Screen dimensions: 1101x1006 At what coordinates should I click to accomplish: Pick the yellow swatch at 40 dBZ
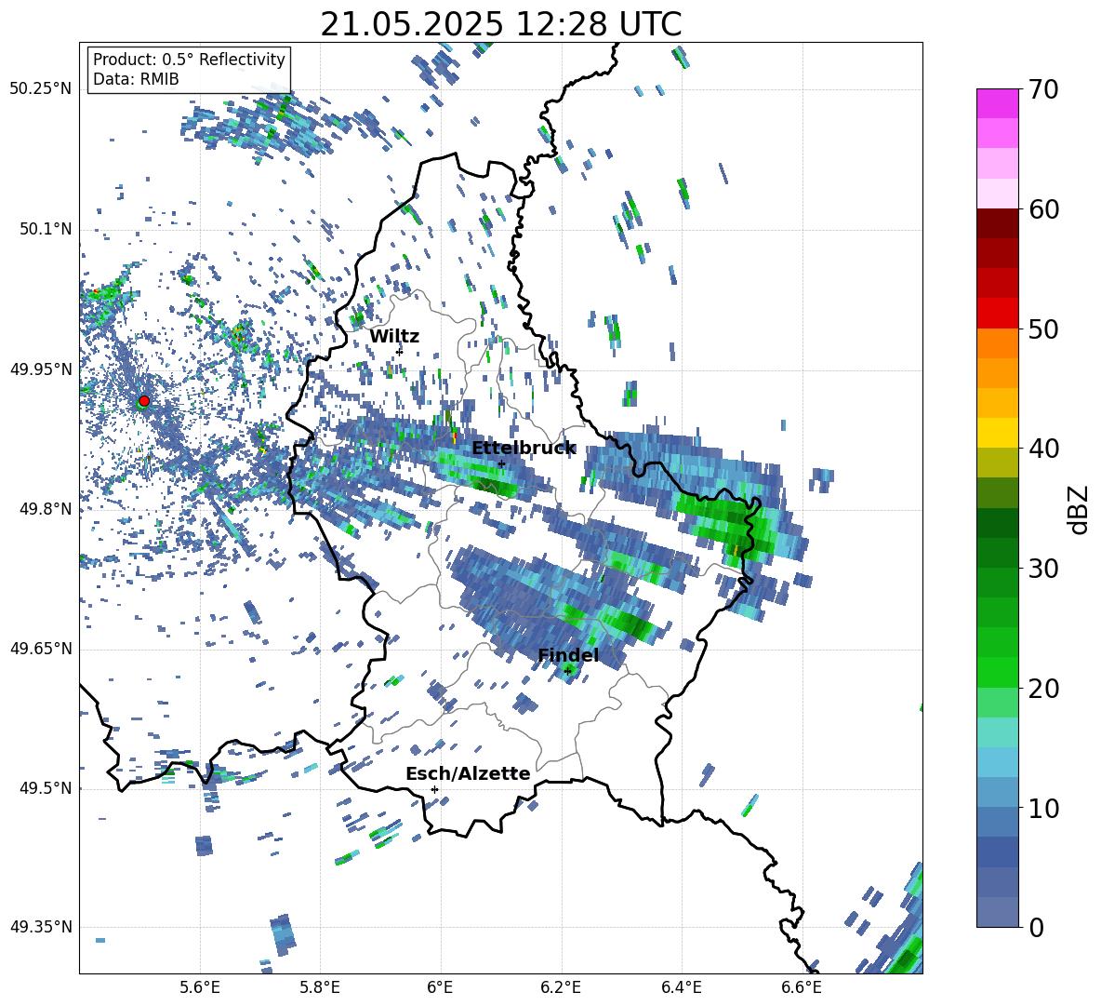pyautogui.click(x=997, y=433)
